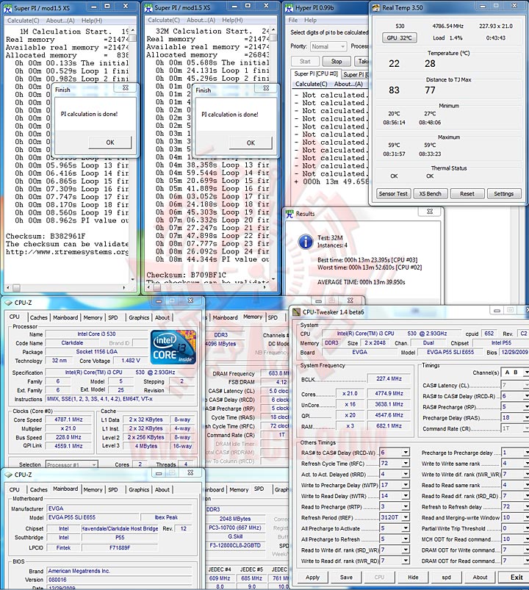Click Save in CPU-Tweaker

(x=346, y=577)
